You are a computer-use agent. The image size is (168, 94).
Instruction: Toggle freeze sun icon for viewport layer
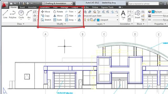click(88, 20)
